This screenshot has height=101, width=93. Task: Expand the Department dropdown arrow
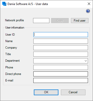86,61
